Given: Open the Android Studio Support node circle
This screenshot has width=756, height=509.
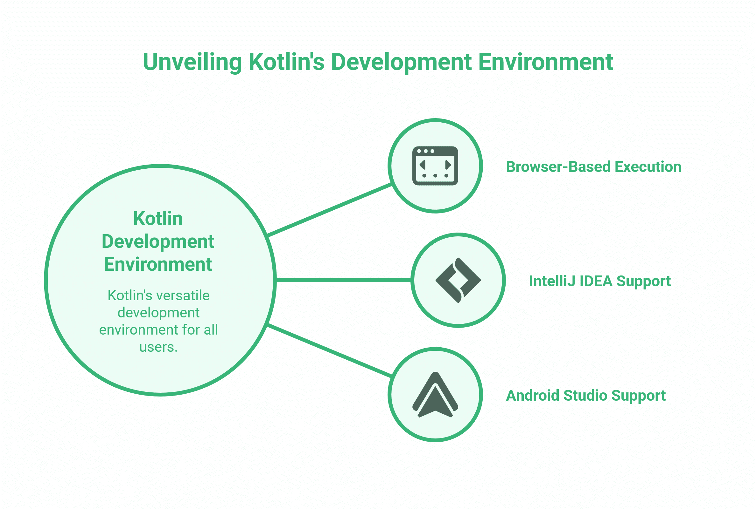Looking at the screenshot, I should 435,397.
